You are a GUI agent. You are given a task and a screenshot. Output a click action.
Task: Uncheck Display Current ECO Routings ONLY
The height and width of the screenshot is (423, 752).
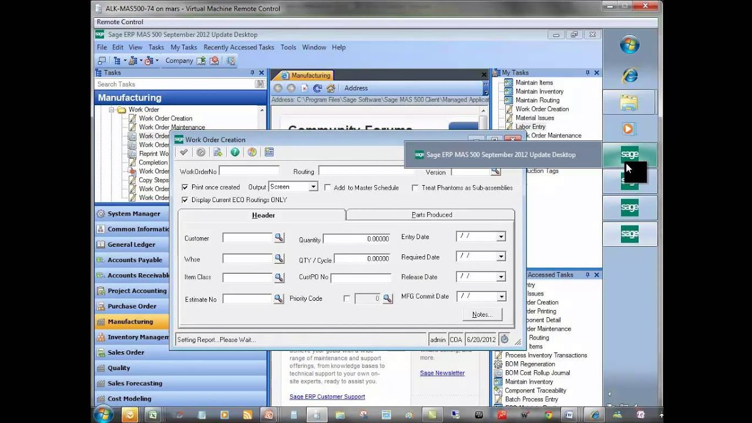(185, 200)
